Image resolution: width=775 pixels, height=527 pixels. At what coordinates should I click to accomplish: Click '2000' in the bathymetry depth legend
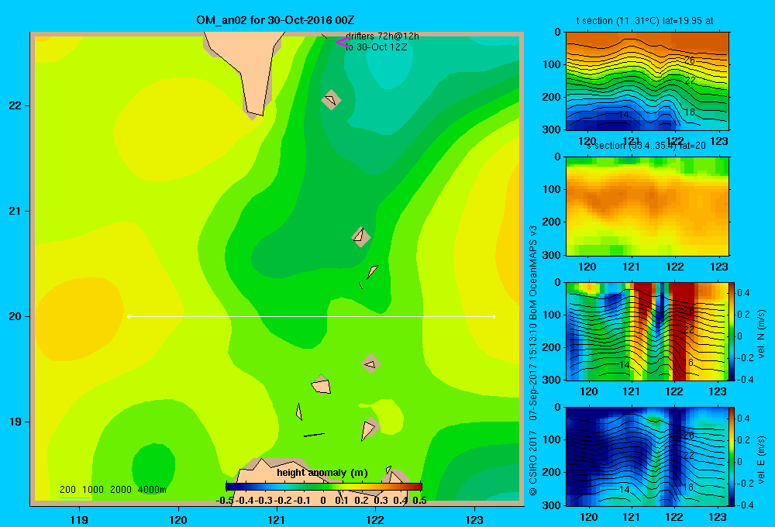tap(121, 490)
